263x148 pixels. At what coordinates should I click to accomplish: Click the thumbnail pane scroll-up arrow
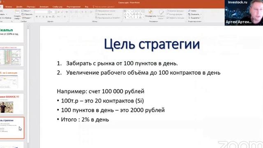[x=28, y=24]
